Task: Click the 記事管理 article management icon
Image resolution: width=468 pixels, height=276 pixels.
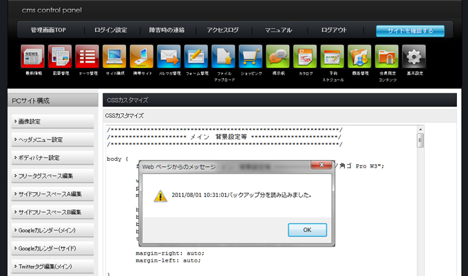Action: click(x=61, y=56)
